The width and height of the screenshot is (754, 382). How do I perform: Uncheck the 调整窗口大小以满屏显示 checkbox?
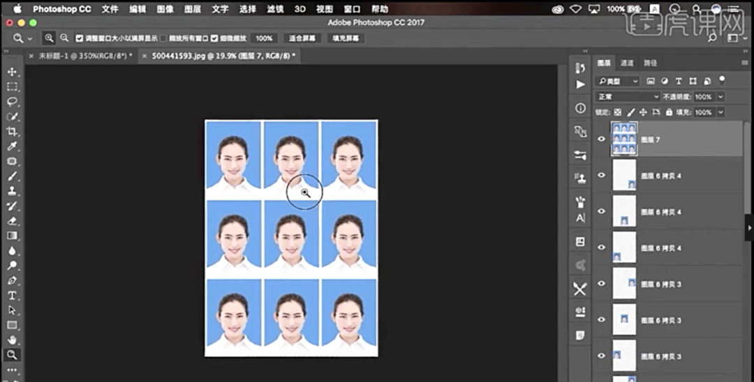[80, 38]
